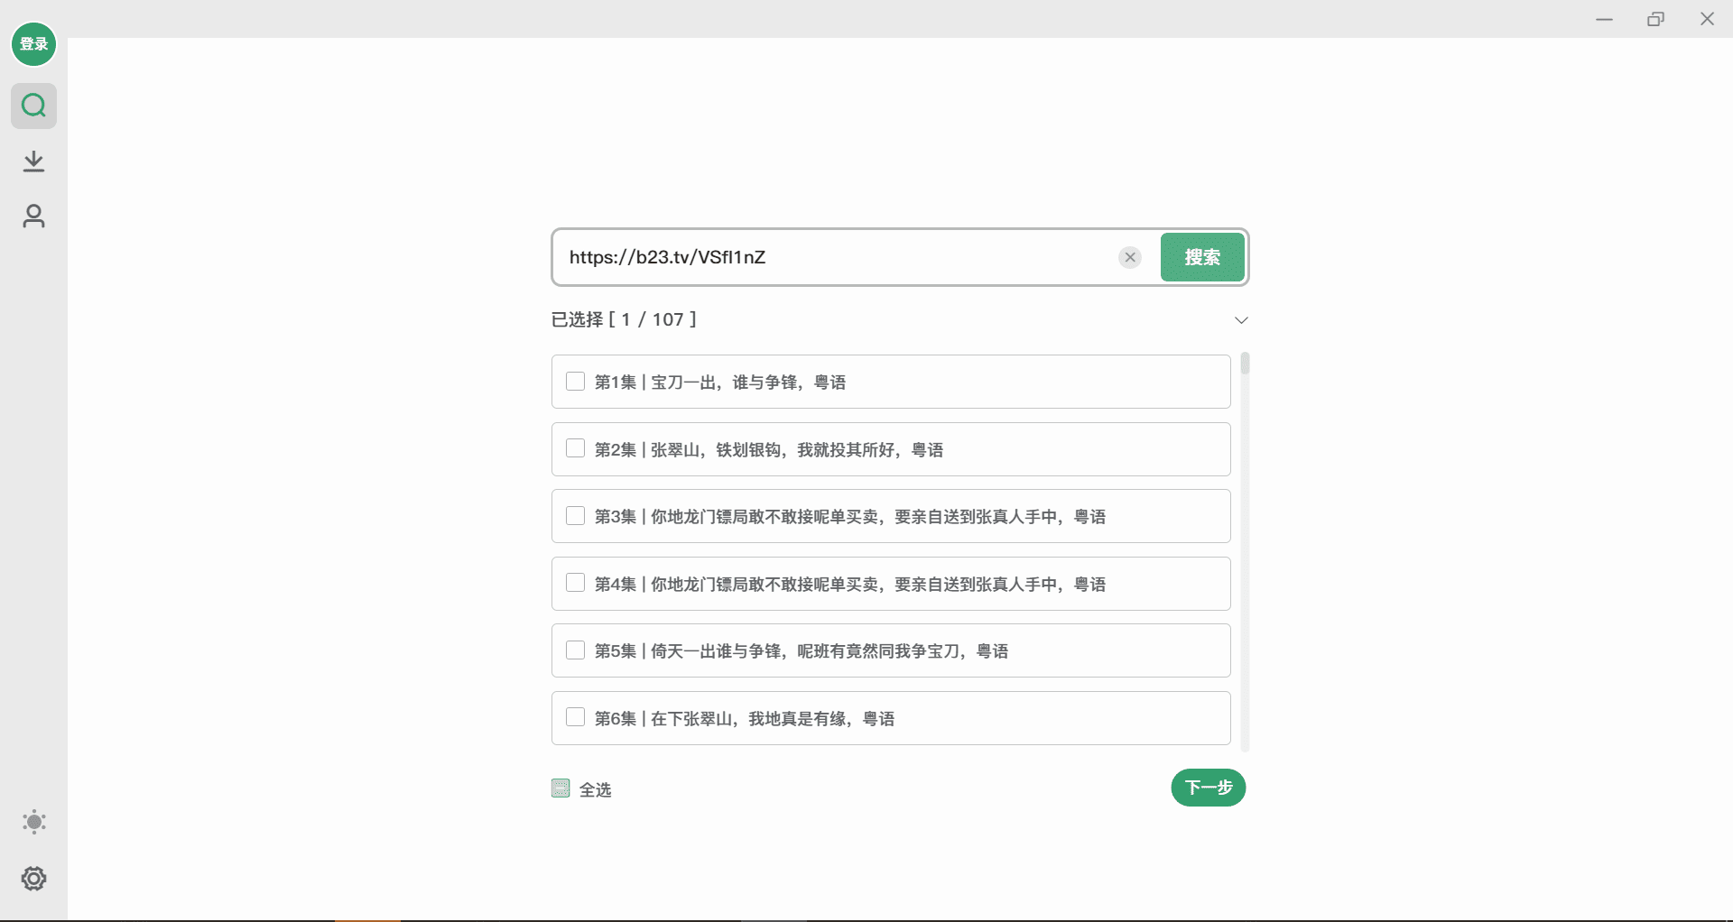Collapse the episode list with the chevron
This screenshot has height=922, width=1733.
[1240, 319]
